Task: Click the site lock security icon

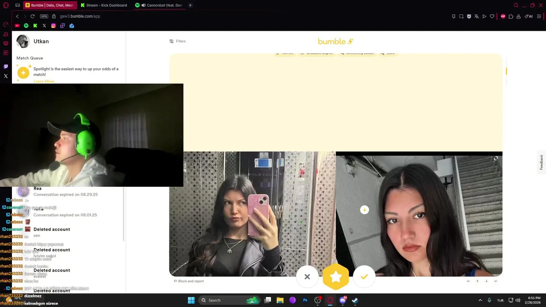Action: pos(54,16)
